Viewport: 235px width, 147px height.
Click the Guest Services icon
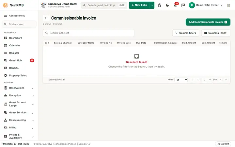pos(6,112)
